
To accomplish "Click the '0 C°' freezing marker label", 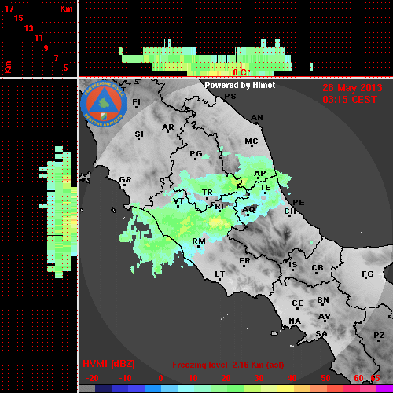I will 241,72.
